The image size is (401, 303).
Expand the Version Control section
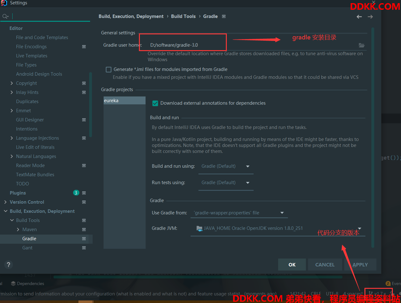point(5,202)
